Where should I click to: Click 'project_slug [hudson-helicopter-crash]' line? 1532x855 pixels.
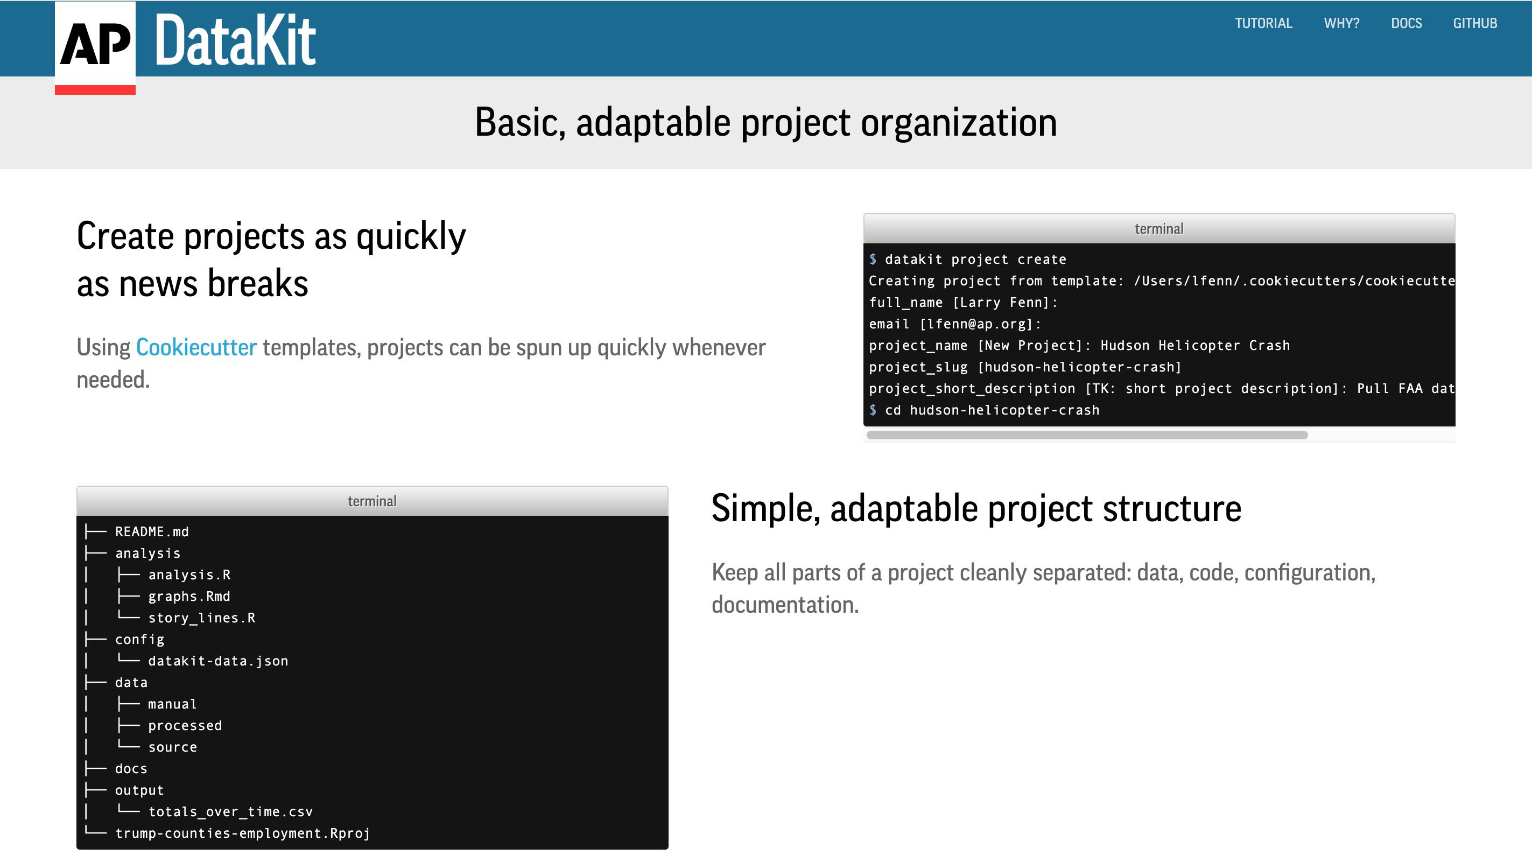1025,367
